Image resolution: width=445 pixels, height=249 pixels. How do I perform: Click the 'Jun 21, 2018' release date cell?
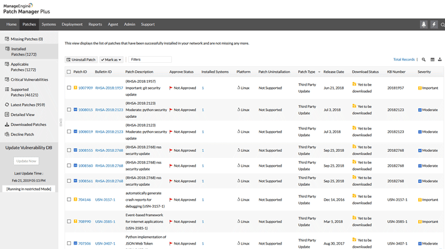pos(334,88)
